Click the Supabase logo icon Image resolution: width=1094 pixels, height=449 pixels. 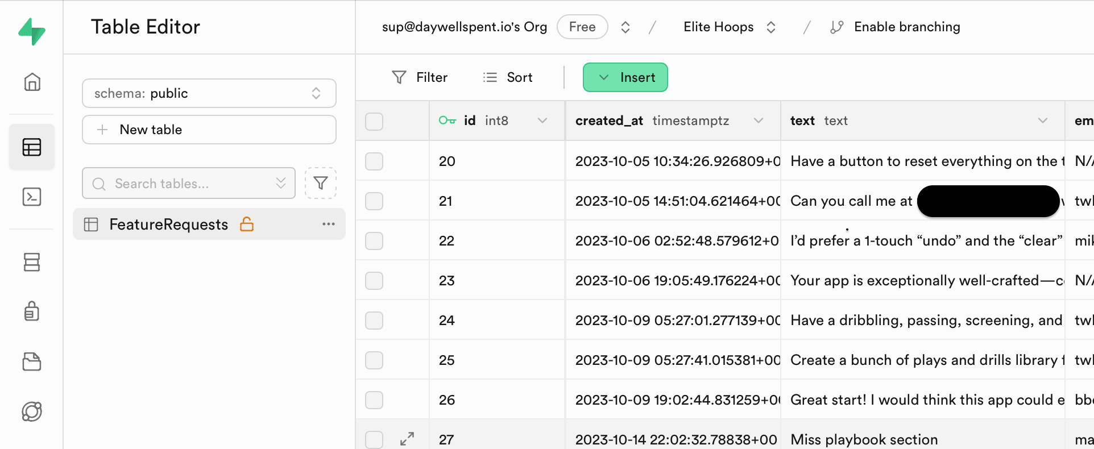[x=32, y=31]
